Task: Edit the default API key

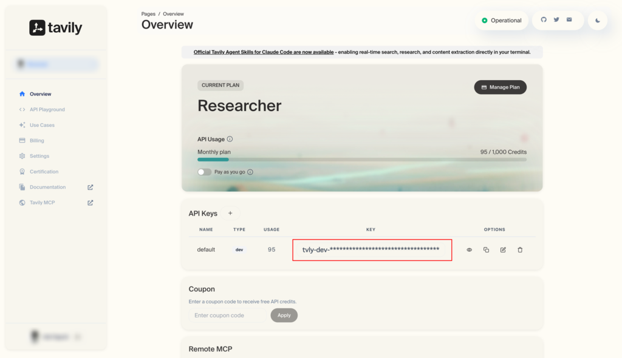Action: [503, 250]
